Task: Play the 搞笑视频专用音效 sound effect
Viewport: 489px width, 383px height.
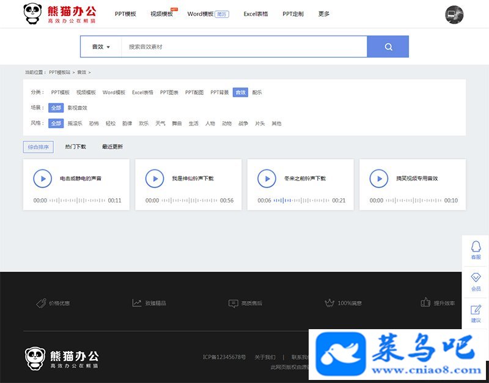Action: [x=379, y=179]
